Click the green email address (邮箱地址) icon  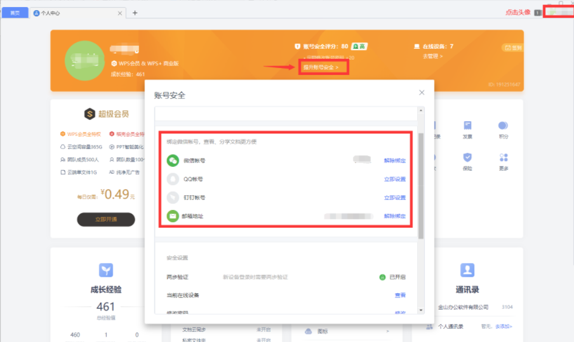pyautogui.click(x=173, y=216)
